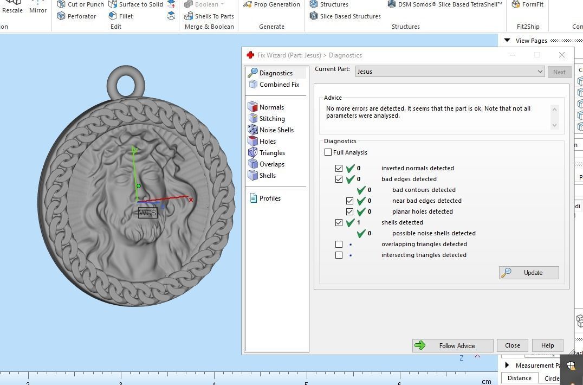This screenshot has height=385, width=583.
Task: Select the Cut or Punch tool
Action: click(81, 4)
